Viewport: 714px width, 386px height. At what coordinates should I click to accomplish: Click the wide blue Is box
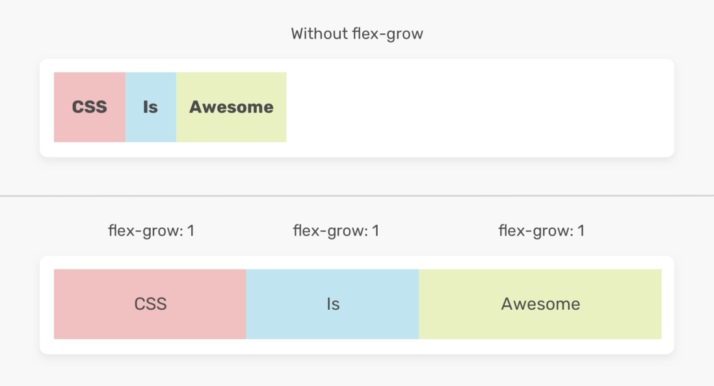tap(332, 304)
